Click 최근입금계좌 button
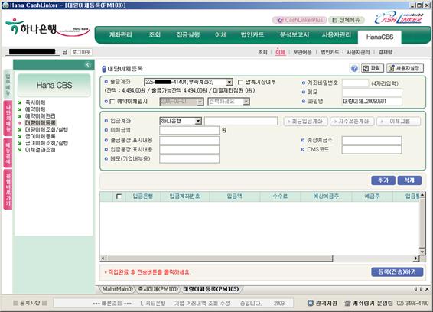Image resolution: width=433 pixels, height=312 pixels. (x=306, y=122)
